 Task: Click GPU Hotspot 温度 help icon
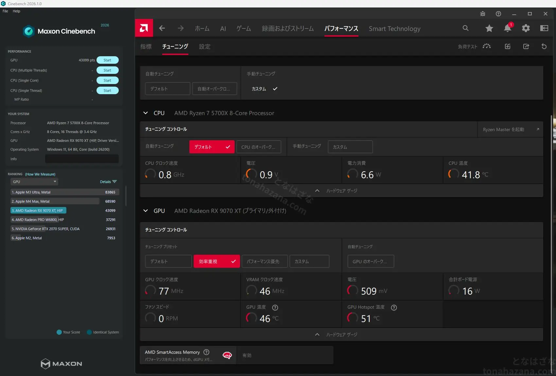(x=394, y=307)
